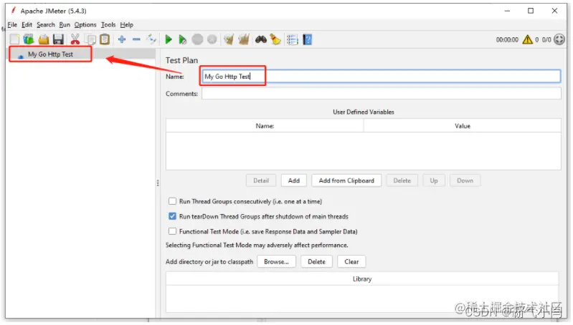The height and width of the screenshot is (325, 573).
Task: Click Start no pauses icon
Action: pyautogui.click(x=182, y=39)
